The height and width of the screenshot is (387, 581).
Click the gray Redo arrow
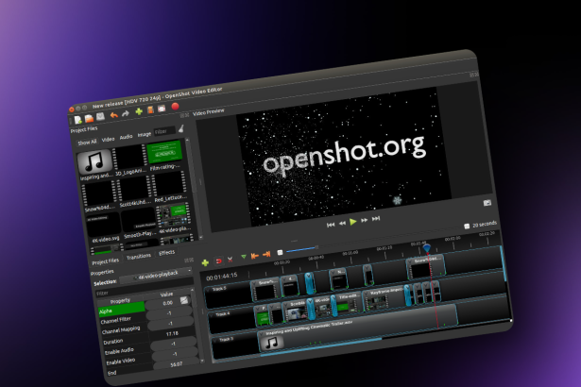pyautogui.click(x=126, y=113)
